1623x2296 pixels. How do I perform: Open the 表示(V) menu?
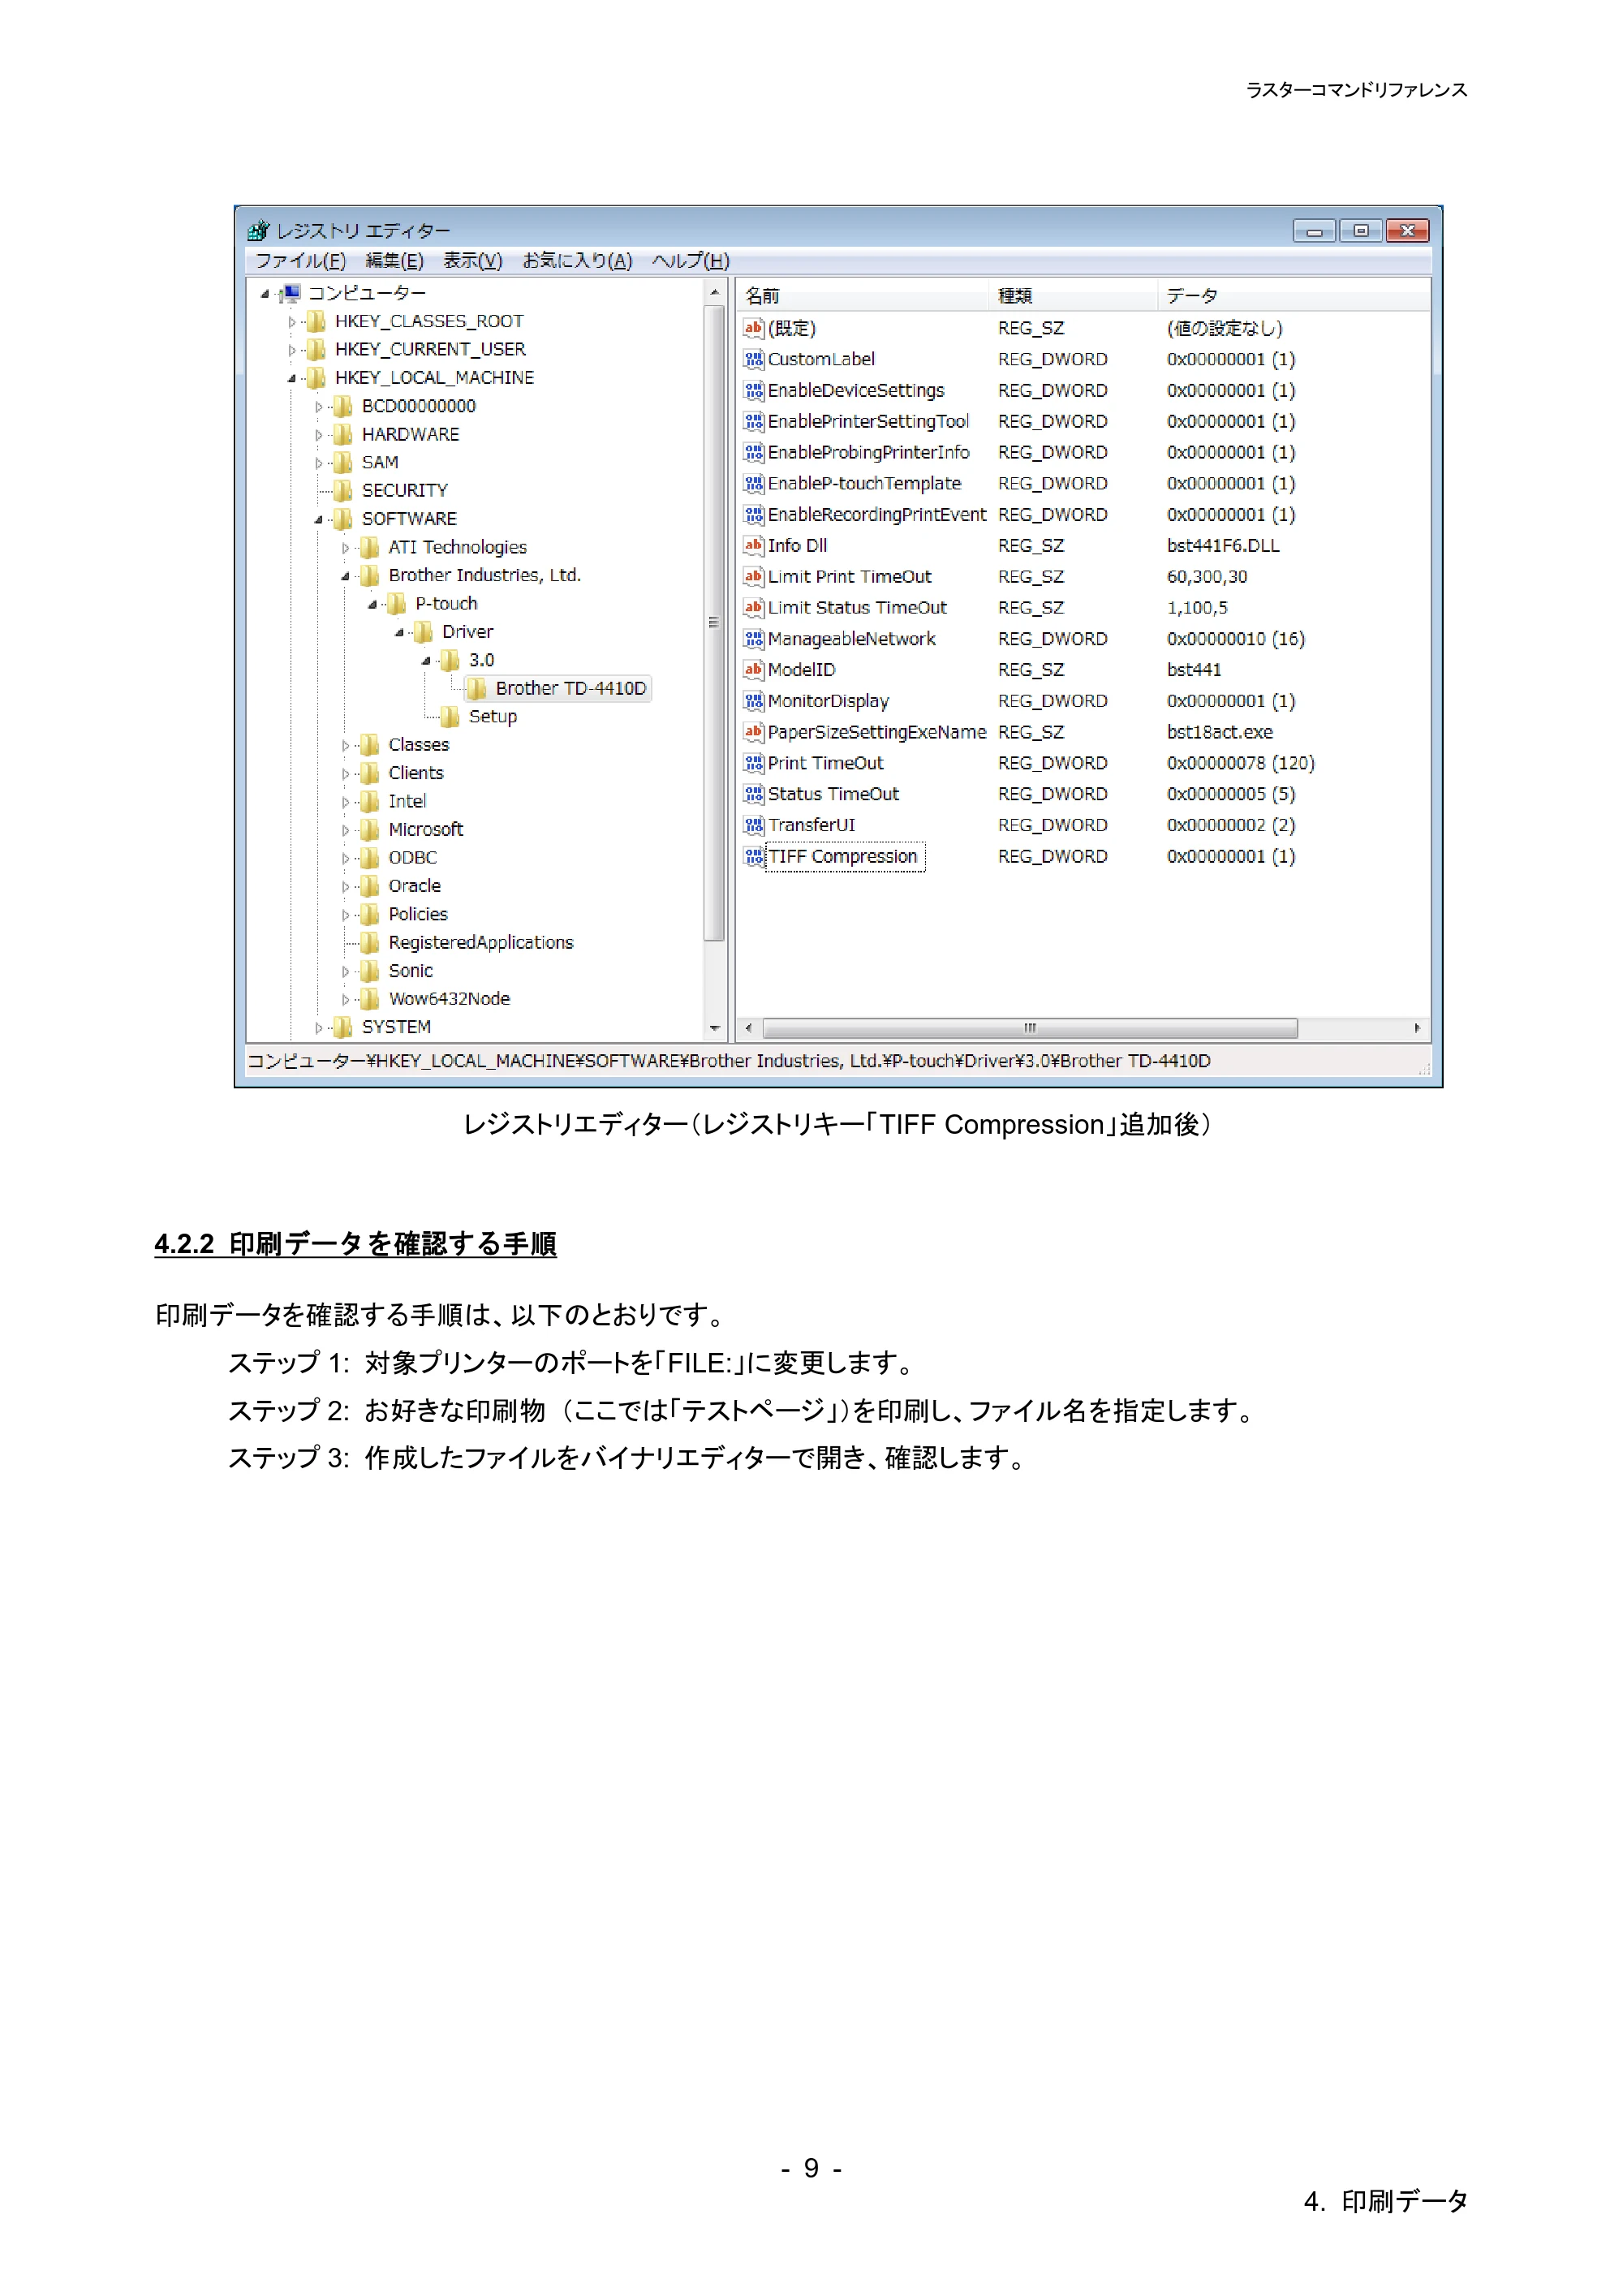(473, 260)
